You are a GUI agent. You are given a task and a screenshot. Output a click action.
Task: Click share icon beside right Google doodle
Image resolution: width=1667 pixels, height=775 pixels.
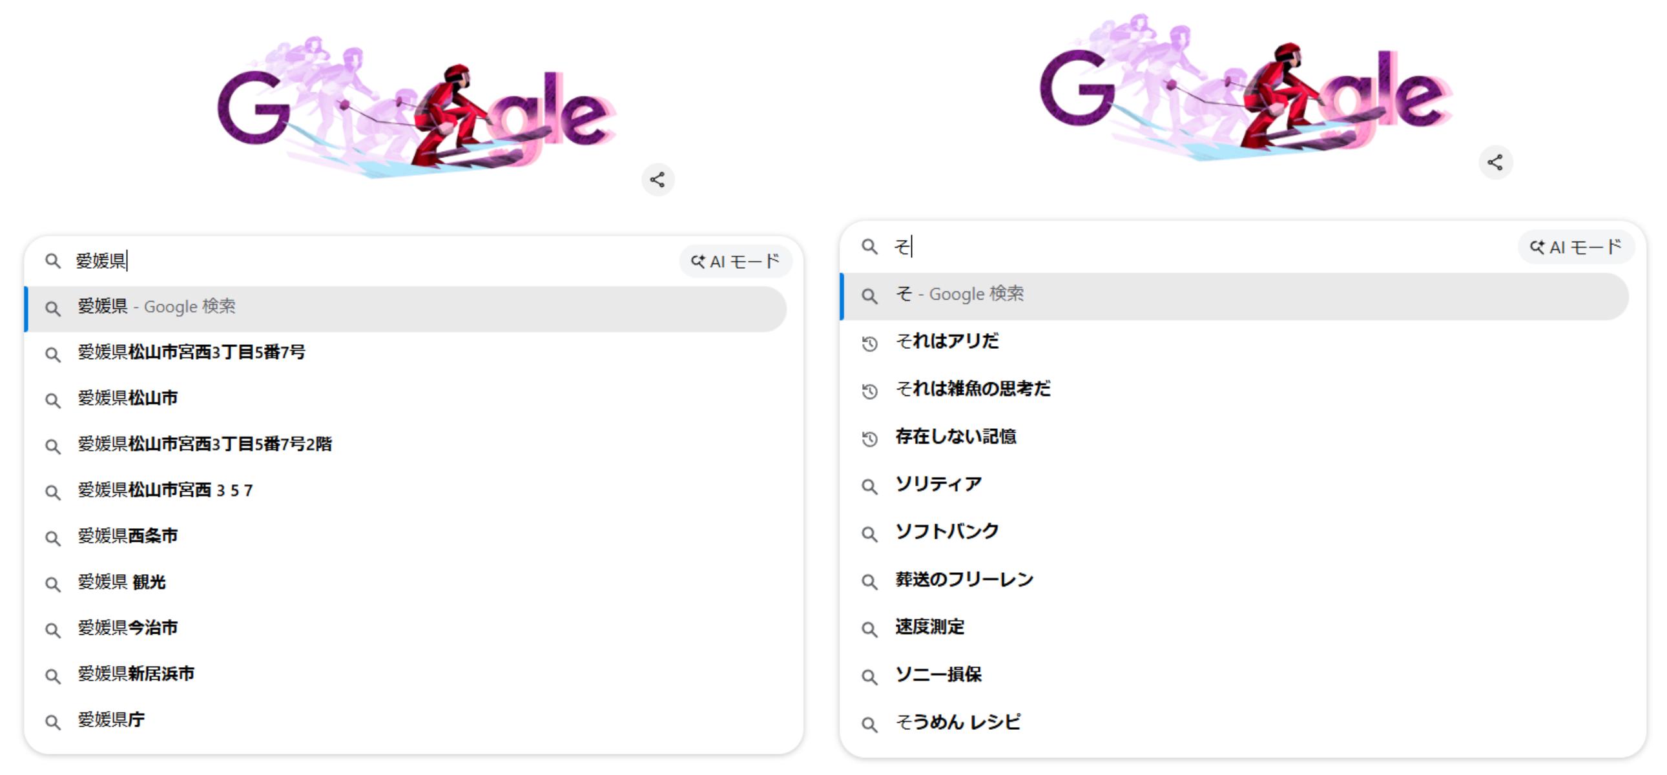(x=1495, y=162)
